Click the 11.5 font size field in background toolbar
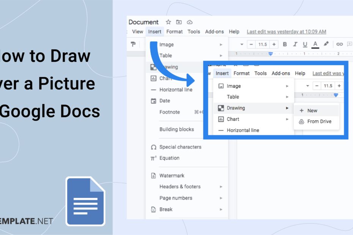 point(263,44)
